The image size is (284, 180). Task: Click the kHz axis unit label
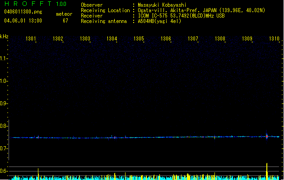(x=4, y=36)
